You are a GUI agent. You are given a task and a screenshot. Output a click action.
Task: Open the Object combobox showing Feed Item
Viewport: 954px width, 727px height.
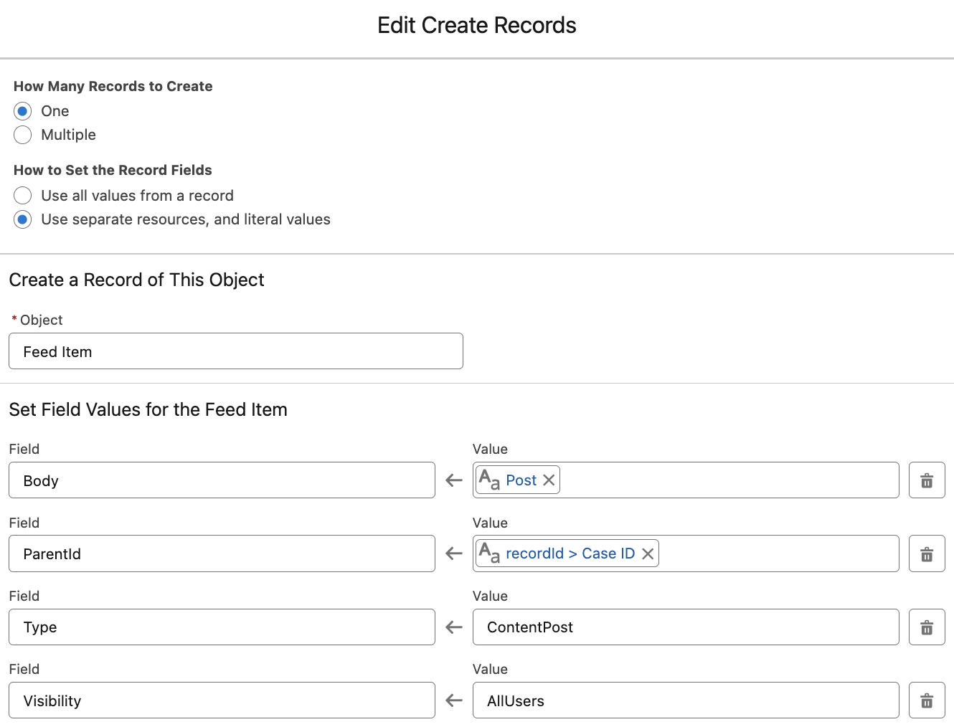[235, 351]
